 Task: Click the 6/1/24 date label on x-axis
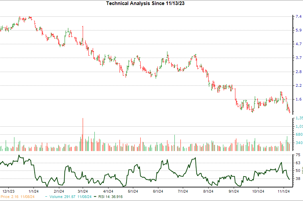[158, 191]
